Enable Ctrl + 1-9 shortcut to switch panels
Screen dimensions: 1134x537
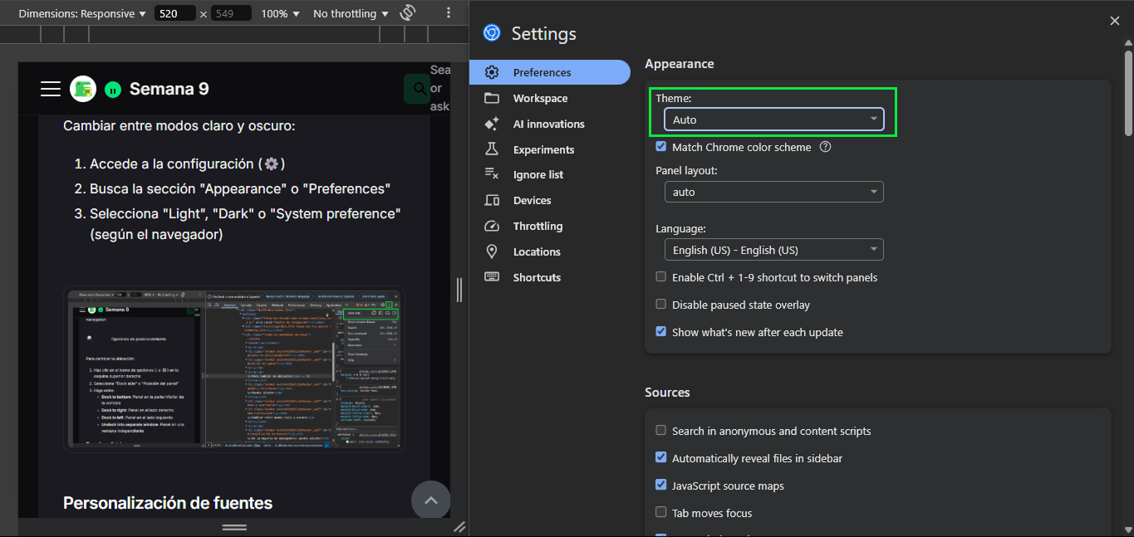point(661,277)
